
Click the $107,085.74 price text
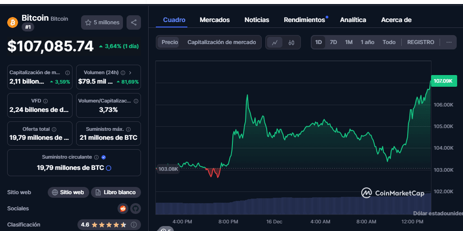[50, 46]
